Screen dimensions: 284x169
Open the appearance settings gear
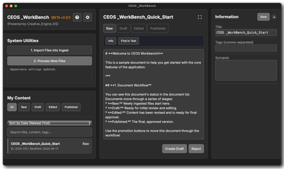87,17
